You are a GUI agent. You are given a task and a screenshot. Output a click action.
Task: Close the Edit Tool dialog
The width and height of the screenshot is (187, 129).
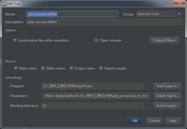[x=179, y=3]
